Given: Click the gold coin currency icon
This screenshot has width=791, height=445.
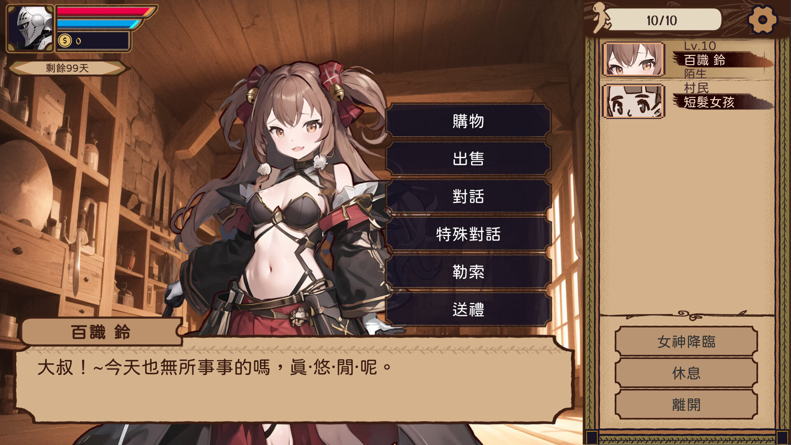Looking at the screenshot, I should [x=65, y=41].
